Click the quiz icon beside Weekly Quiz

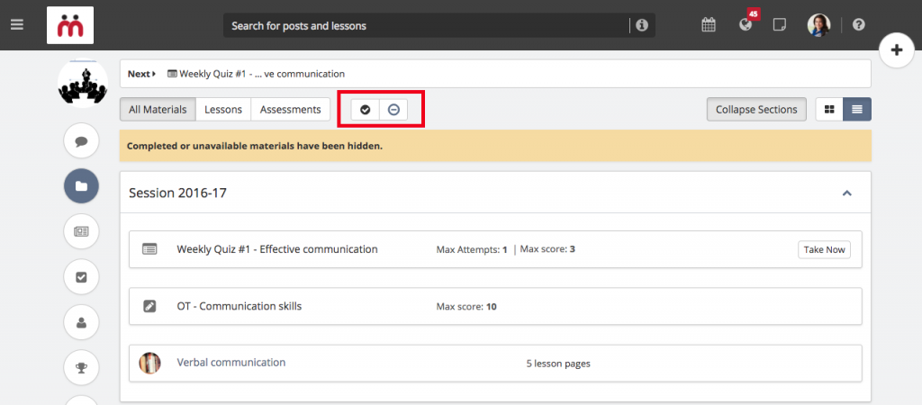[x=150, y=249]
